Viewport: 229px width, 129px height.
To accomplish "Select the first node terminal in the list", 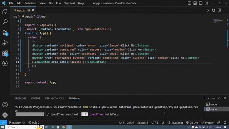I will tap(216, 104).
